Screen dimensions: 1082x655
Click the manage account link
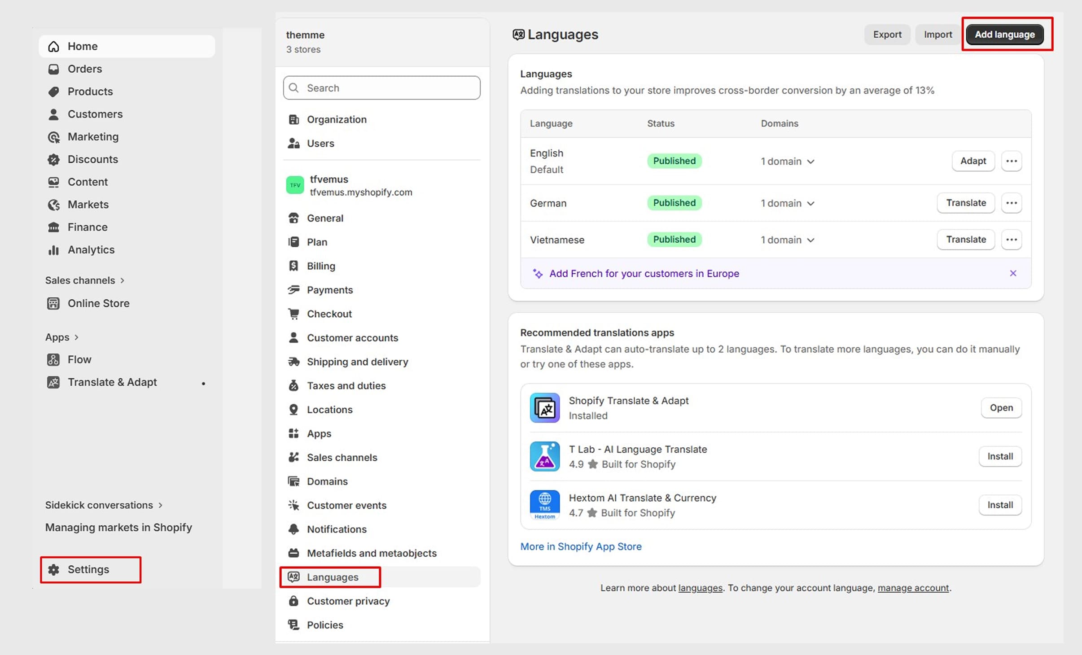913,588
